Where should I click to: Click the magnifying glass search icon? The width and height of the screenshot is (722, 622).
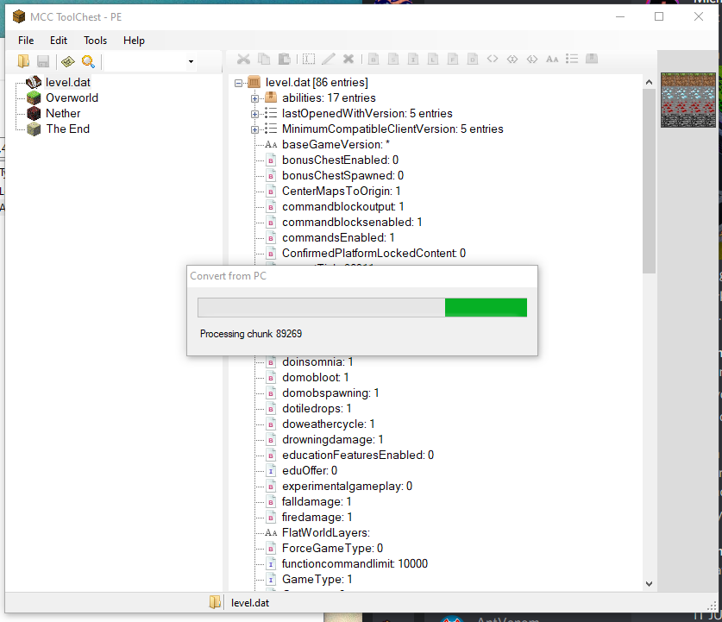coord(87,61)
